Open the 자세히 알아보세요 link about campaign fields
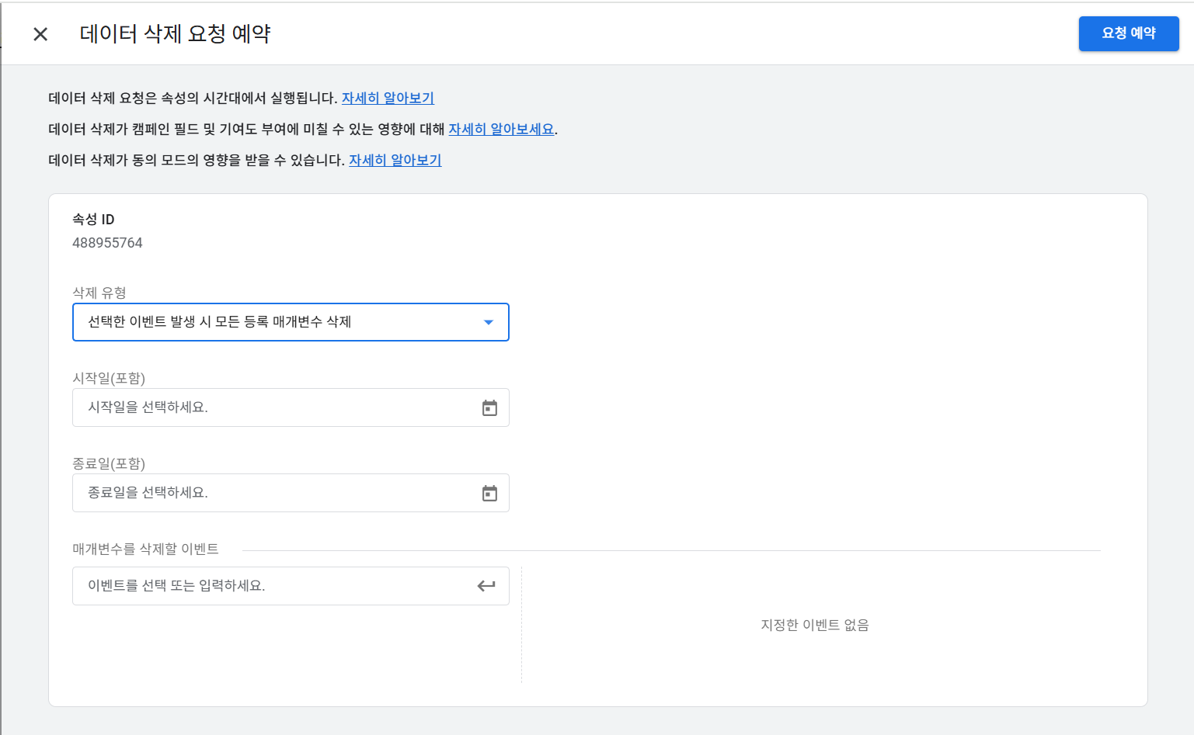The height and width of the screenshot is (735, 1194). tap(501, 129)
